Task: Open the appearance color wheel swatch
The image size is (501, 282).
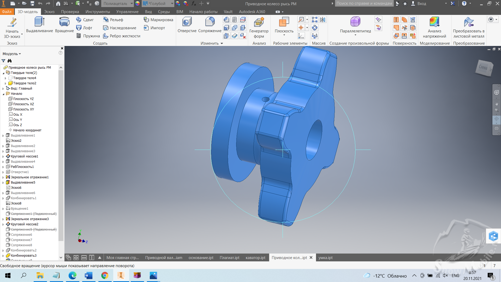Action: [x=138, y=3]
